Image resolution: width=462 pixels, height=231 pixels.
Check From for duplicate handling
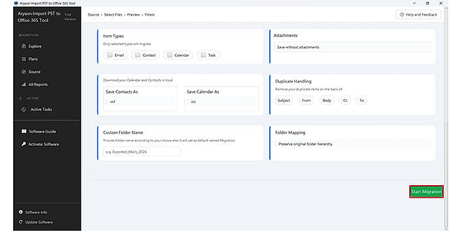[299, 100]
